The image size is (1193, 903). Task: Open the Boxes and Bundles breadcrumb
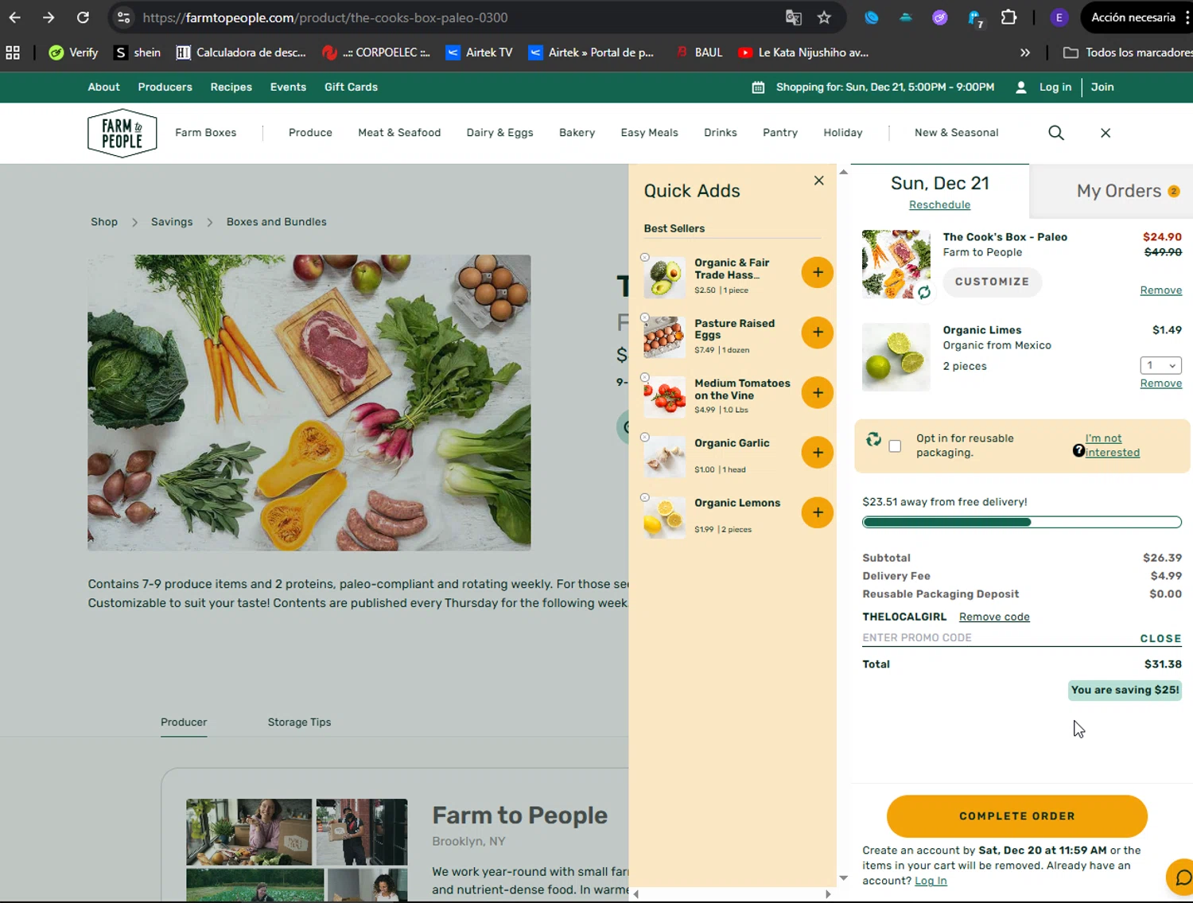pyautogui.click(x=276, y=222)
